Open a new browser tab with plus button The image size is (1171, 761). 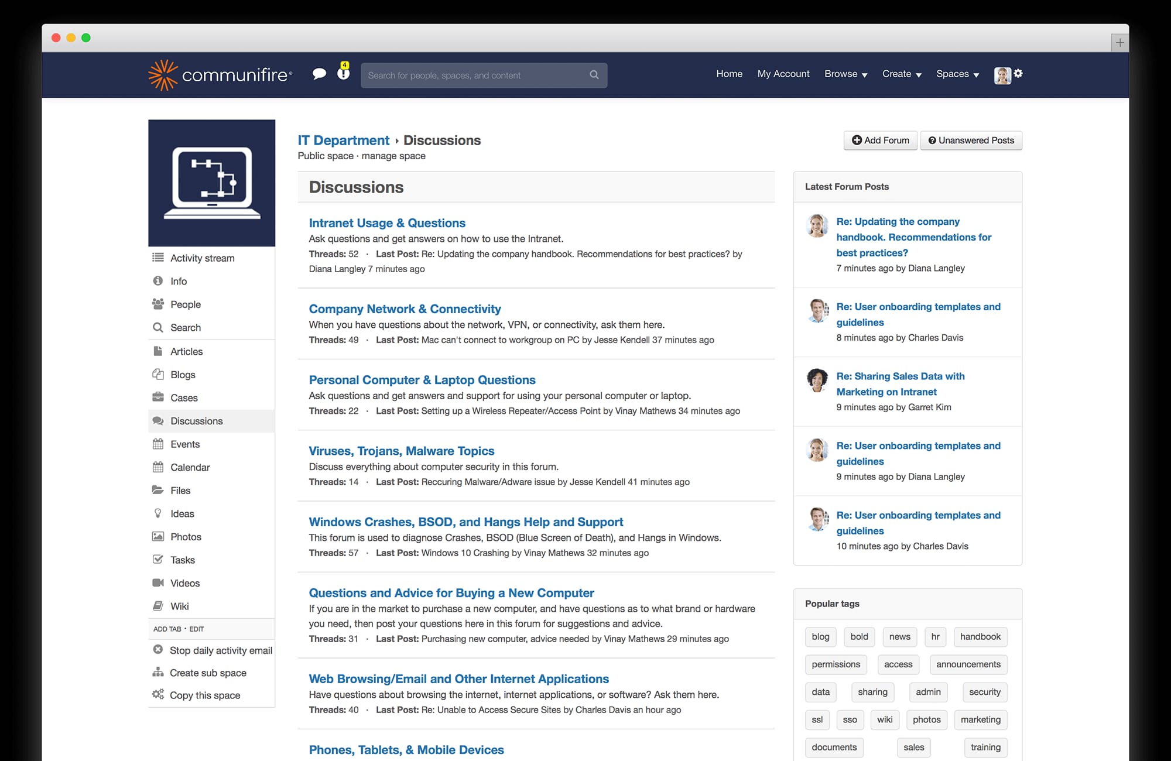[x=1119, y=43]
